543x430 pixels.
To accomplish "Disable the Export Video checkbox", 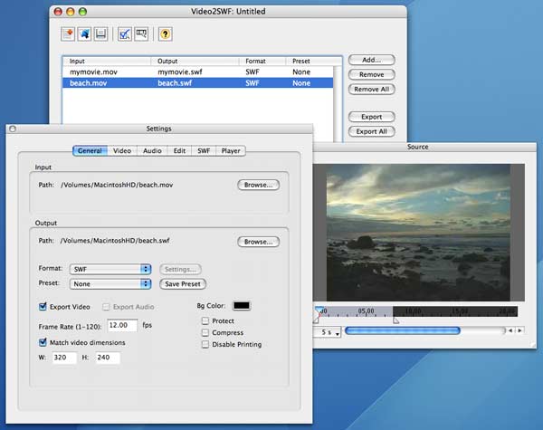I will [43, 307].
